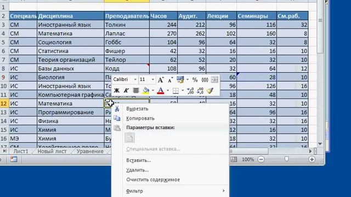Select cell containing Толкин

coord(127,25)
